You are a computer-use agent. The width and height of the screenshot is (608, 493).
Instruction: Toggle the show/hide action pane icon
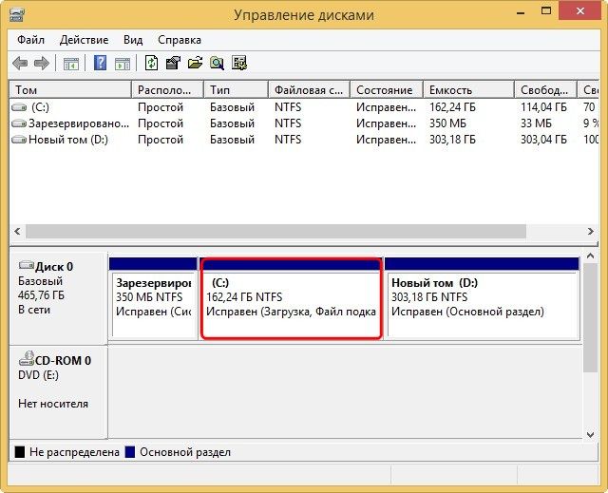pyautogui.click(x=123, y=63)
